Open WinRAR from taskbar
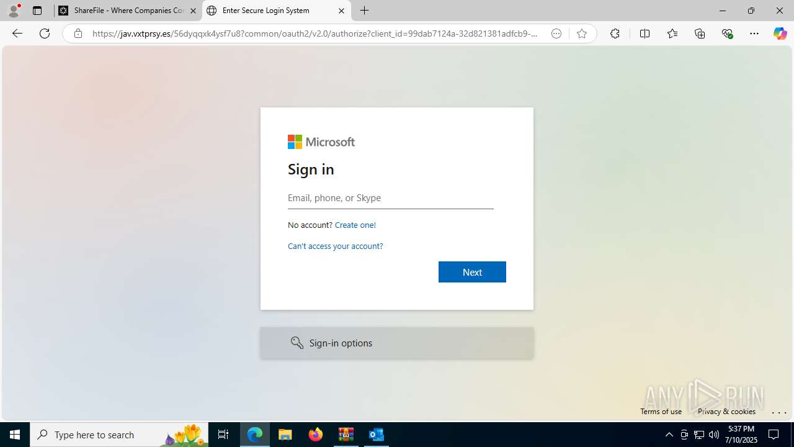This screenshot has width=794, height=447. [x=346, y=435]
